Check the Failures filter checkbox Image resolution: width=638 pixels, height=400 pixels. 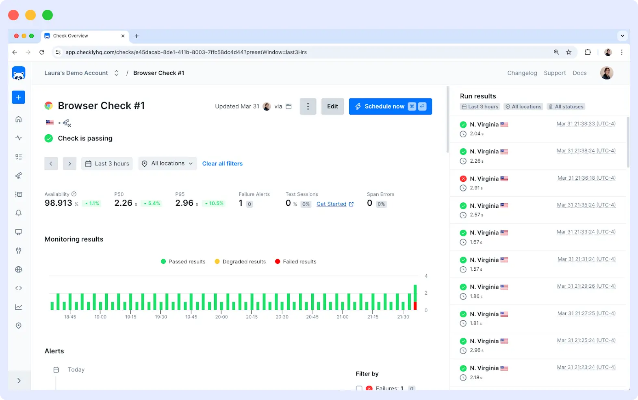point(359,388)
